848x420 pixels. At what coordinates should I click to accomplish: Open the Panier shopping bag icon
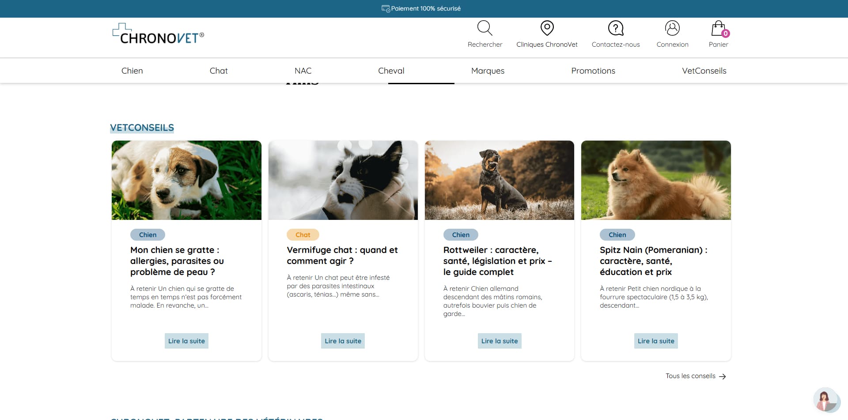click(x=718, y=28)
